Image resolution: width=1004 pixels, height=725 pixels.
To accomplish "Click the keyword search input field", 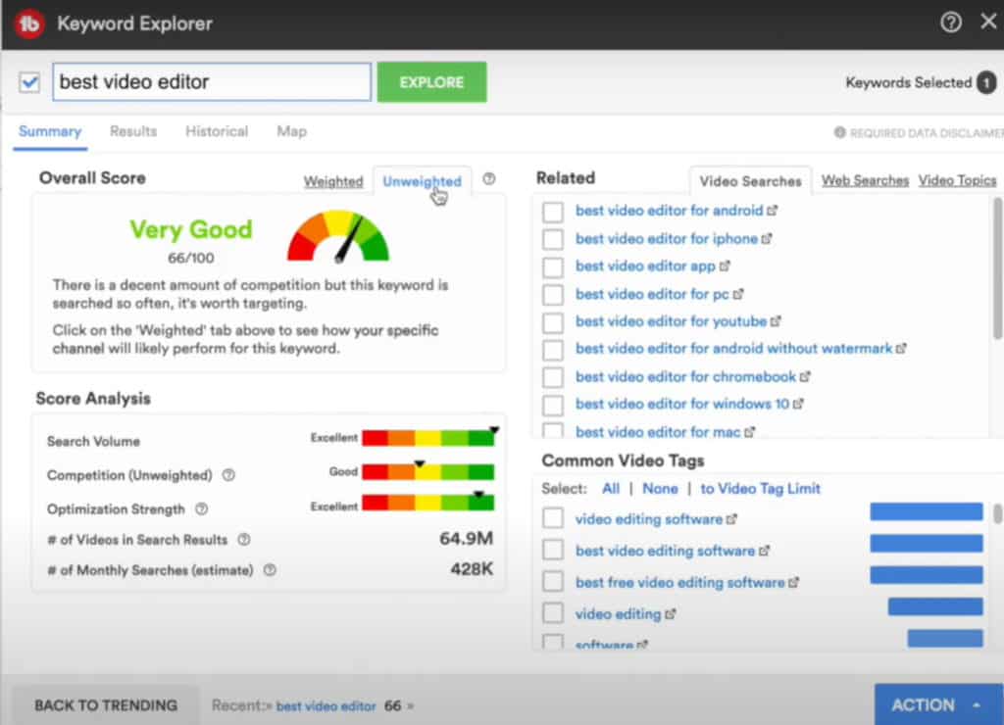I will [x=212, y=82].
